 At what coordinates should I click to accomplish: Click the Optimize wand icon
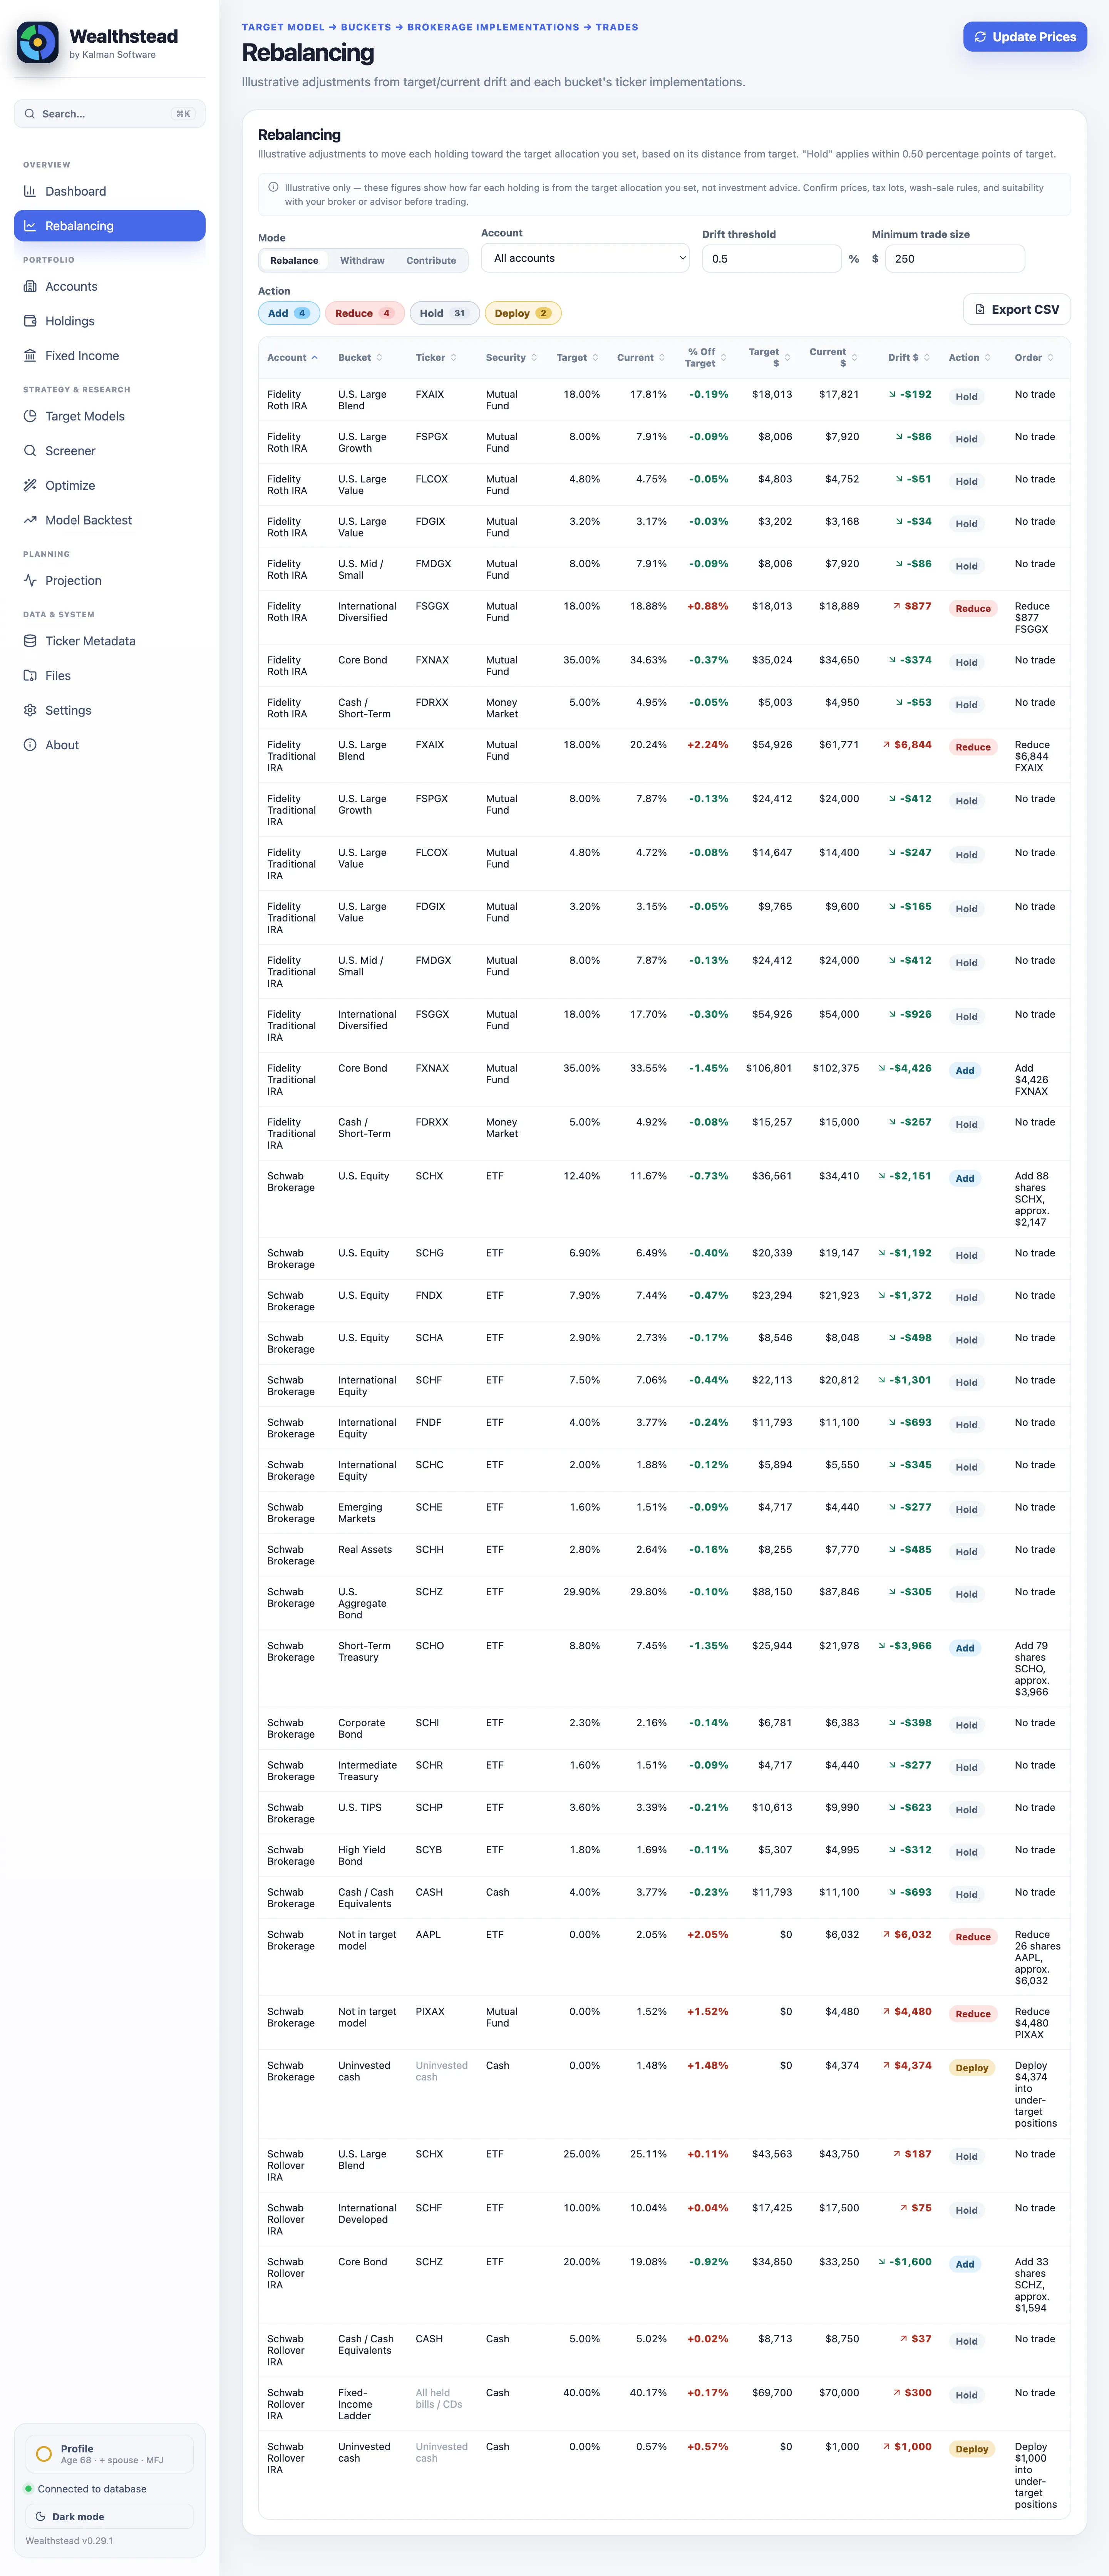tap(30, 485)
